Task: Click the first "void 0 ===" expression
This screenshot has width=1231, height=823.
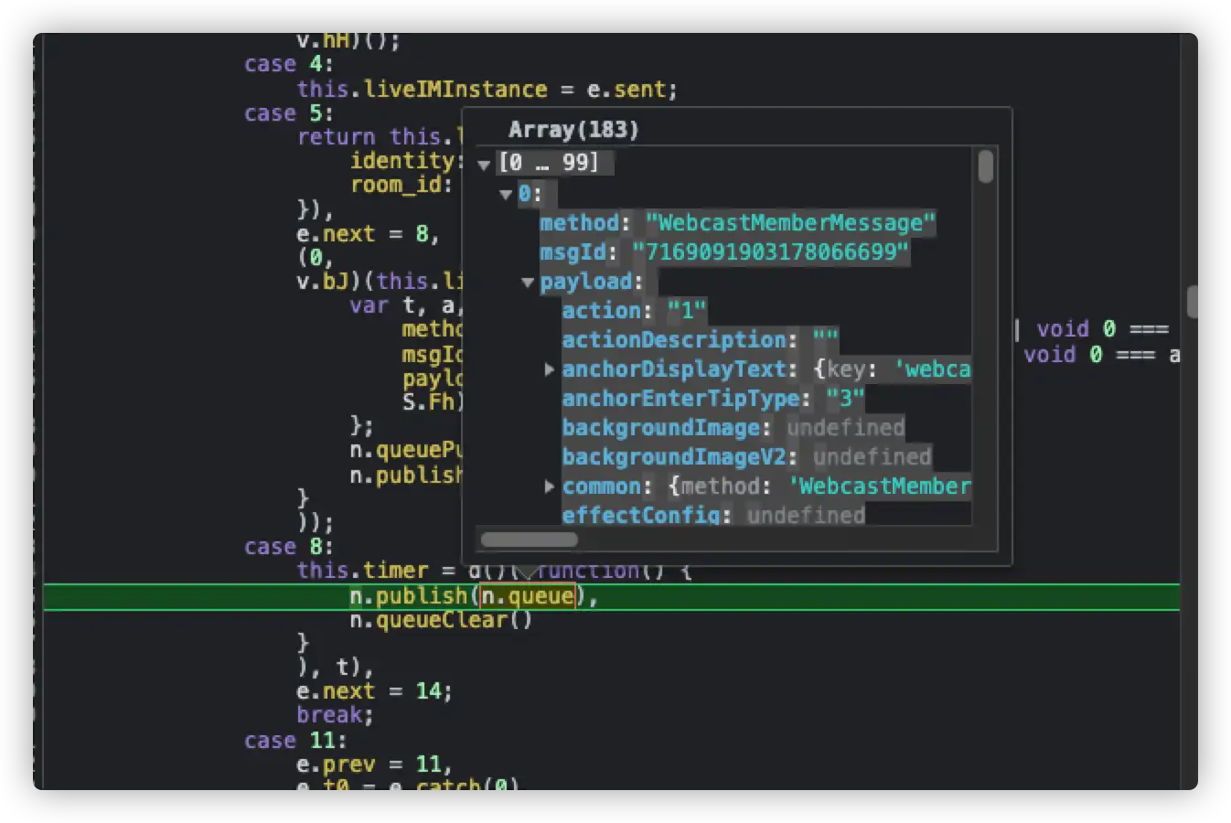Action: tap(1102, 329)
